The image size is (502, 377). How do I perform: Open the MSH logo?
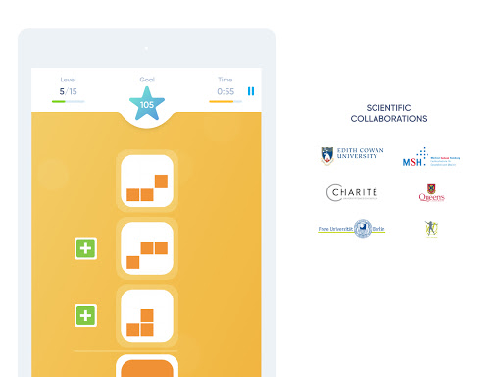tap(431, 157)
